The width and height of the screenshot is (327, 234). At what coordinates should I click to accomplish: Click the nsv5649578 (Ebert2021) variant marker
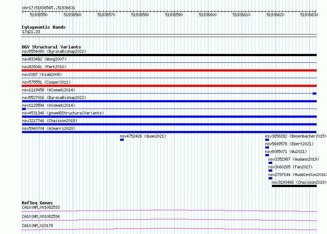[x=267, y=147]
